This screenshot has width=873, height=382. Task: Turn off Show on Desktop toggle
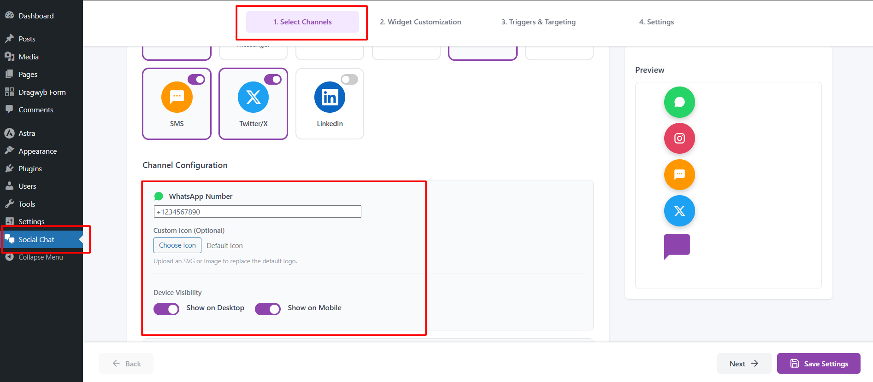[x=166, y=309]
